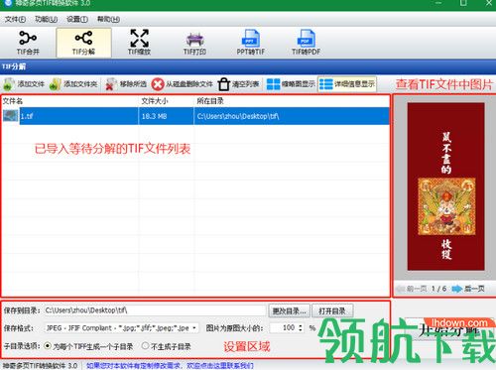Click the 所在目录 column header
Viewport: 496px width, 370px height.
(210, 101)
